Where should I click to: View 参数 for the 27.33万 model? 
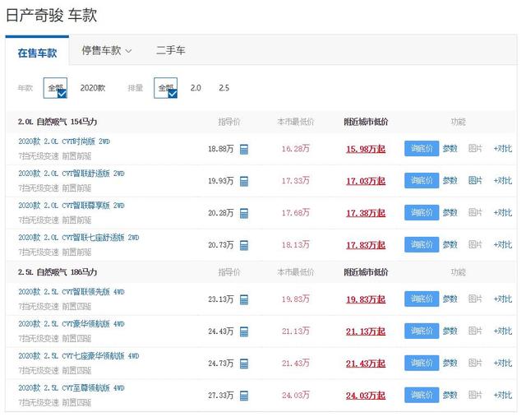point(450,395)
